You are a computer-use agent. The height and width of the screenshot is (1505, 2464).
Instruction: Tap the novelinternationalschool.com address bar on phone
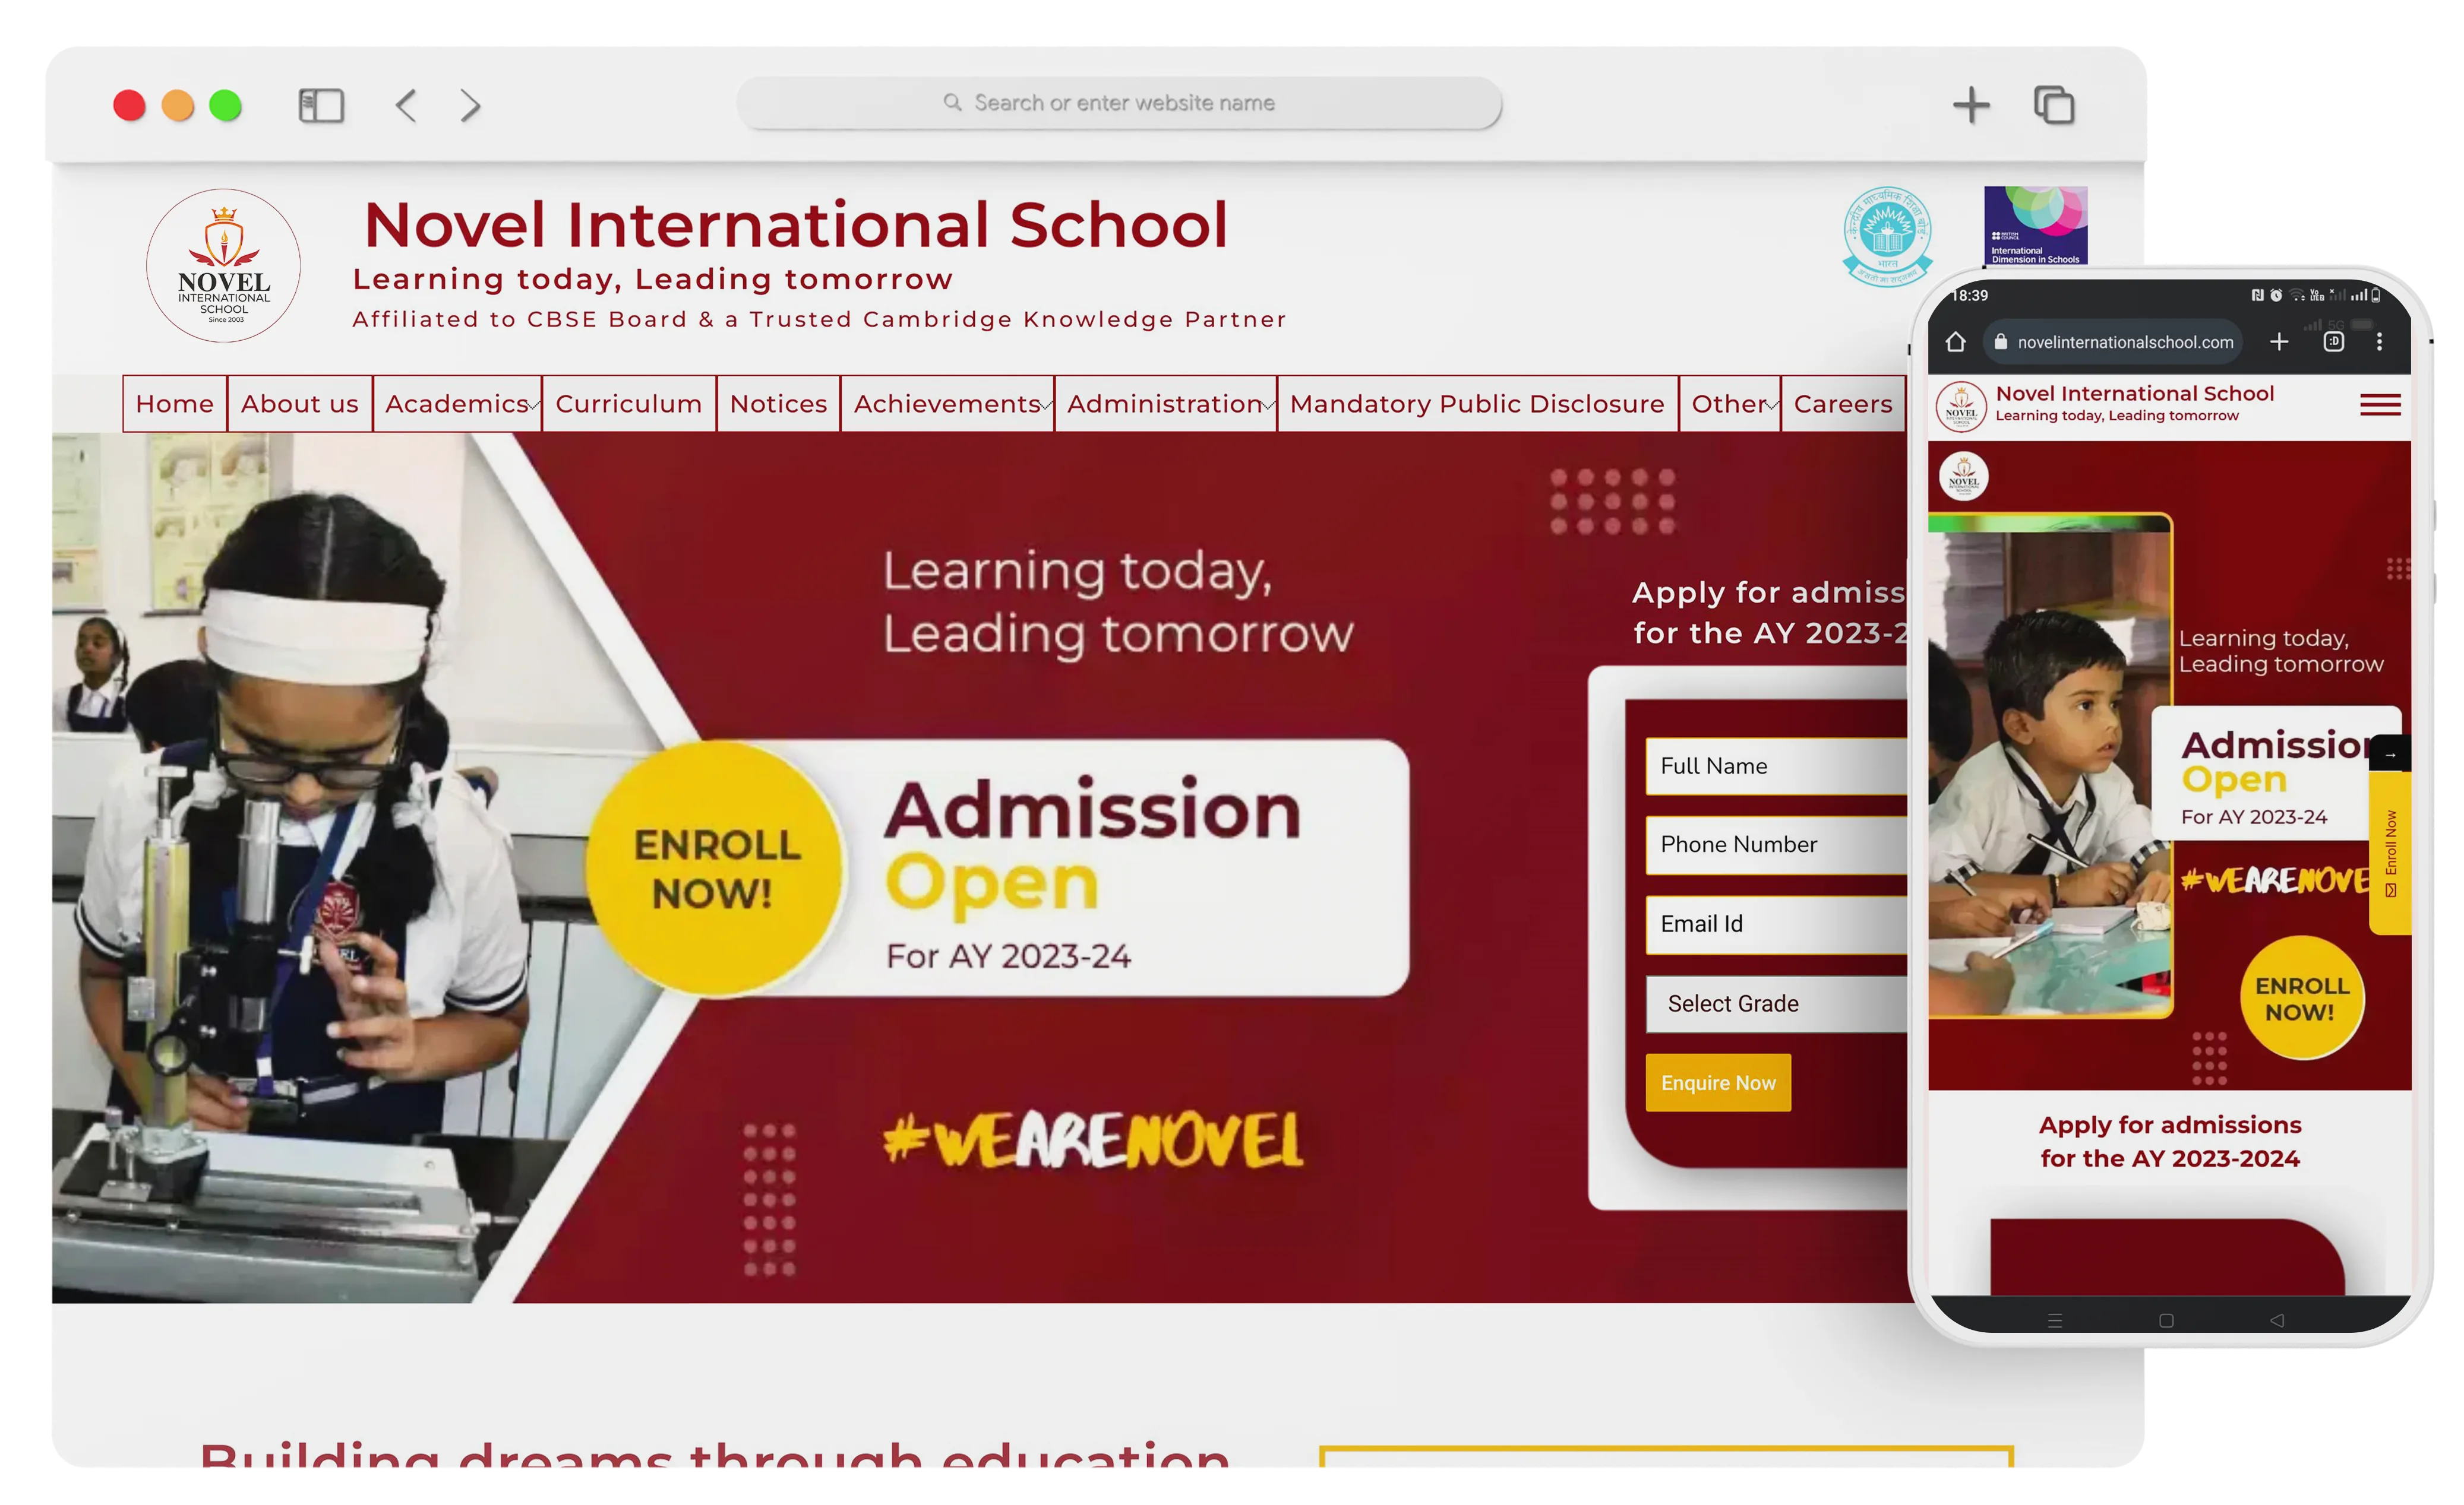pyautogui.click(x=2113, y=342)
